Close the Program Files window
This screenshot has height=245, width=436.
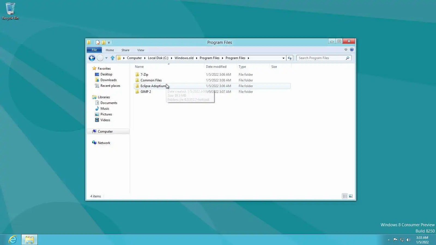(x=349, y=41)
